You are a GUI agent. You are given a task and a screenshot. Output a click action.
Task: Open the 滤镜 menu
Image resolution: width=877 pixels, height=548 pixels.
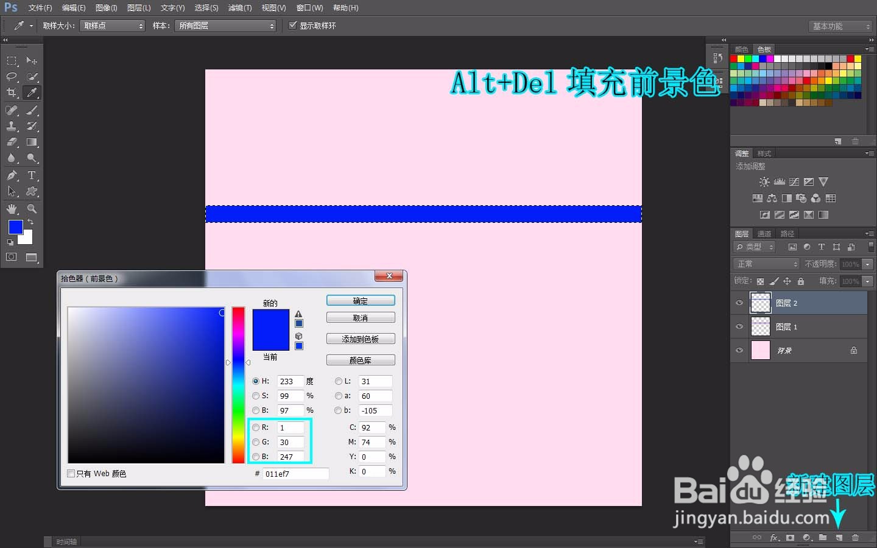click(240, 8)
